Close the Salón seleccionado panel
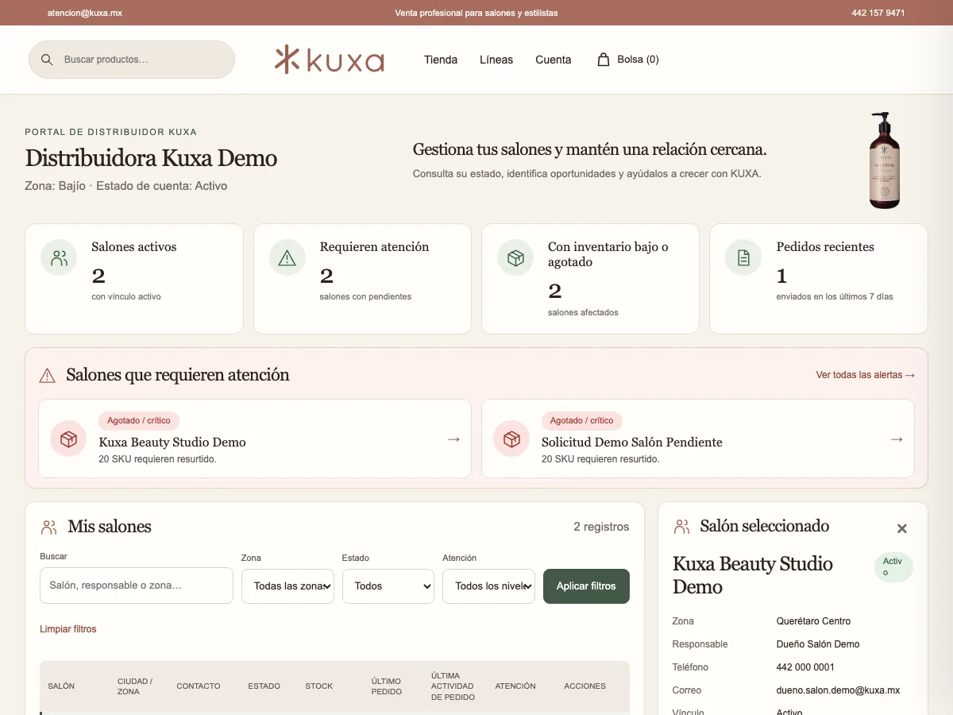Screen dimensions: 953x715 (x=902, y=528)
